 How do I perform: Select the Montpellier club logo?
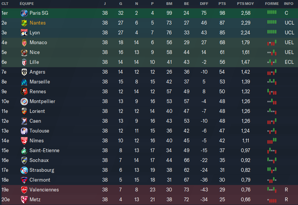tap(24, 102)
